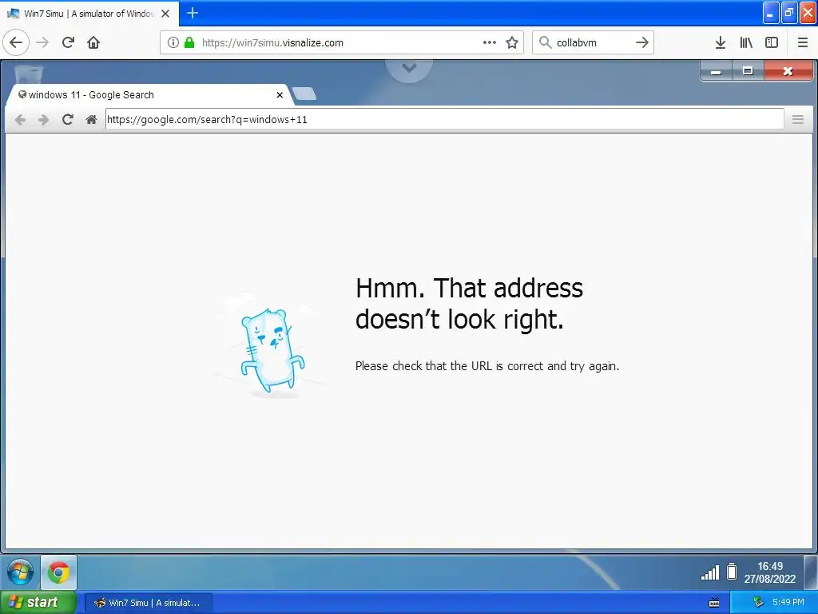This screenshot has width=818, height=614.
Task: Go back in the Firefox browser
Action: pyautogui.click(x=16, y=42)
